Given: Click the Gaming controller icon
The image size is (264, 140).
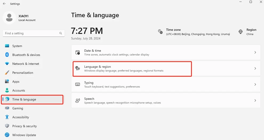Looking at the screenshot, I should point(7,108).
